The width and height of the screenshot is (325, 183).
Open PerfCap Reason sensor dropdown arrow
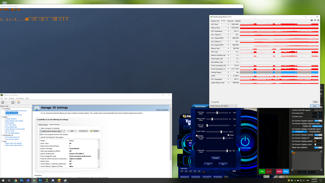pyautogui.click(x=228, y=73)
